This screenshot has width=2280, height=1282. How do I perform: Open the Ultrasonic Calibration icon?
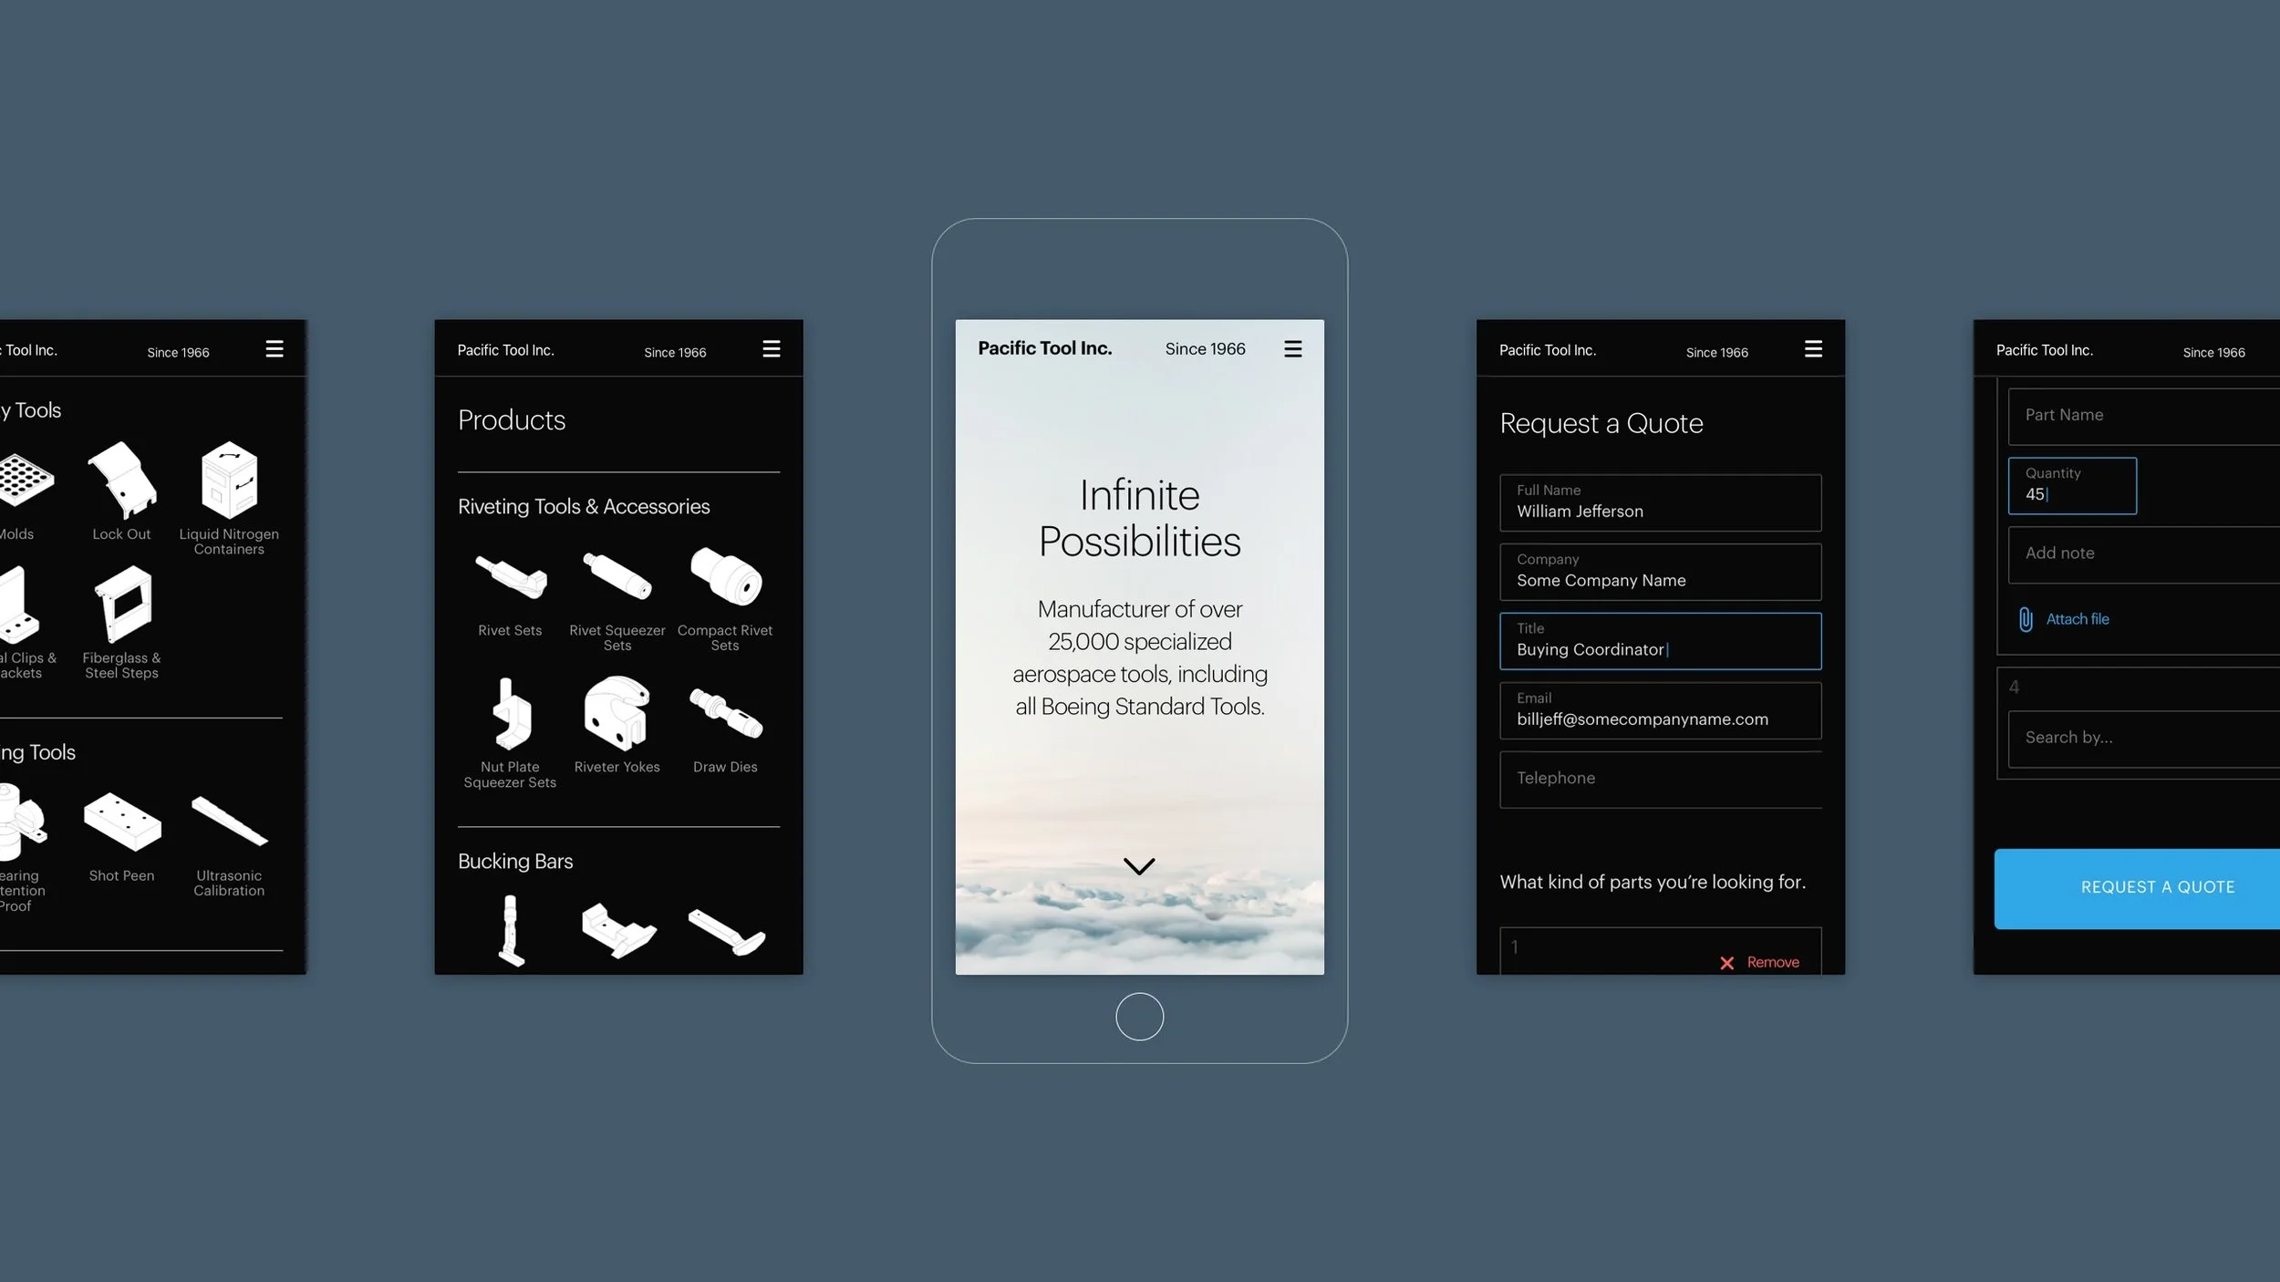pos(228,823)
